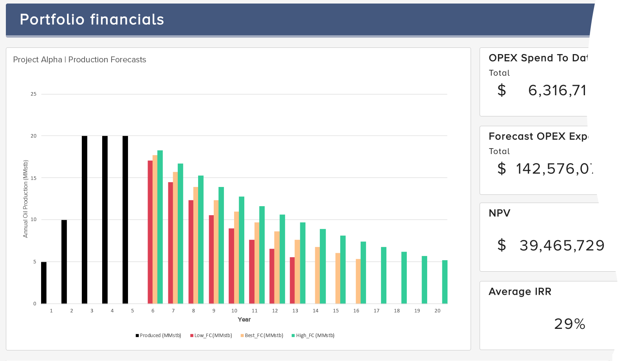Image resolution: width=628 pixels, height=361 pixels.
Task: Click the Portfolio financials header
Action: click(x=92, y=19)
